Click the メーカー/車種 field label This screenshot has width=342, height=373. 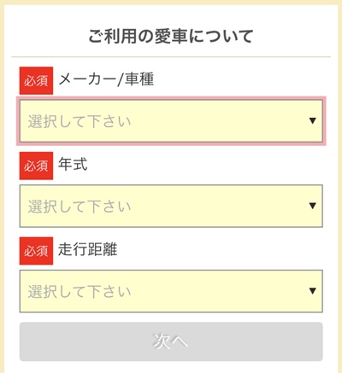[x=106, y=79]
